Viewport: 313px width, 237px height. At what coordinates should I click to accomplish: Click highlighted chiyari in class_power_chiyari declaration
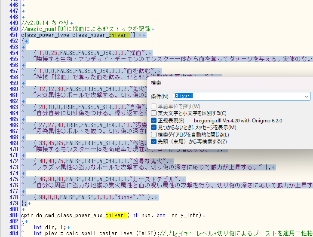click(x=116, y=35)
